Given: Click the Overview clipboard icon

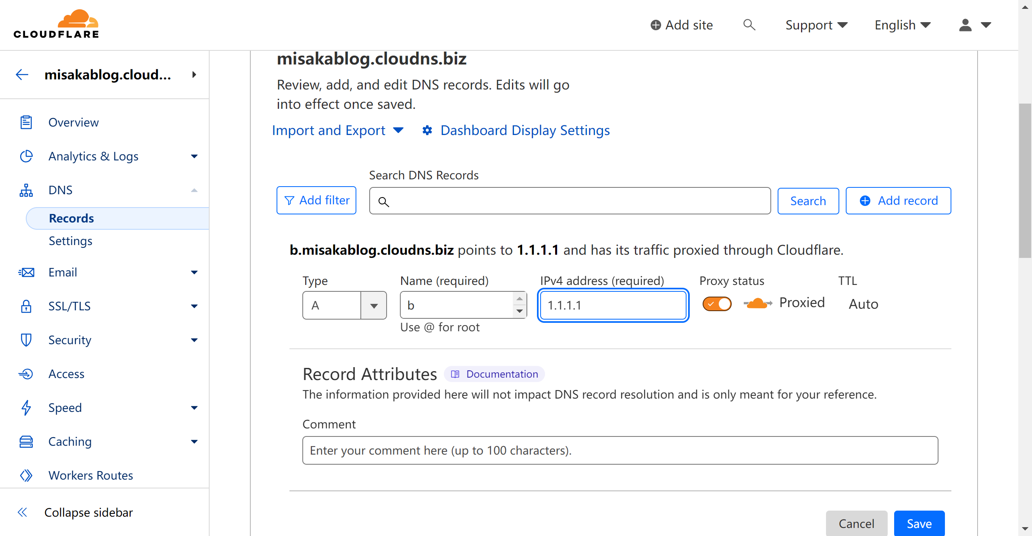Looking at the screenshot, I should [x=26, y=122].
